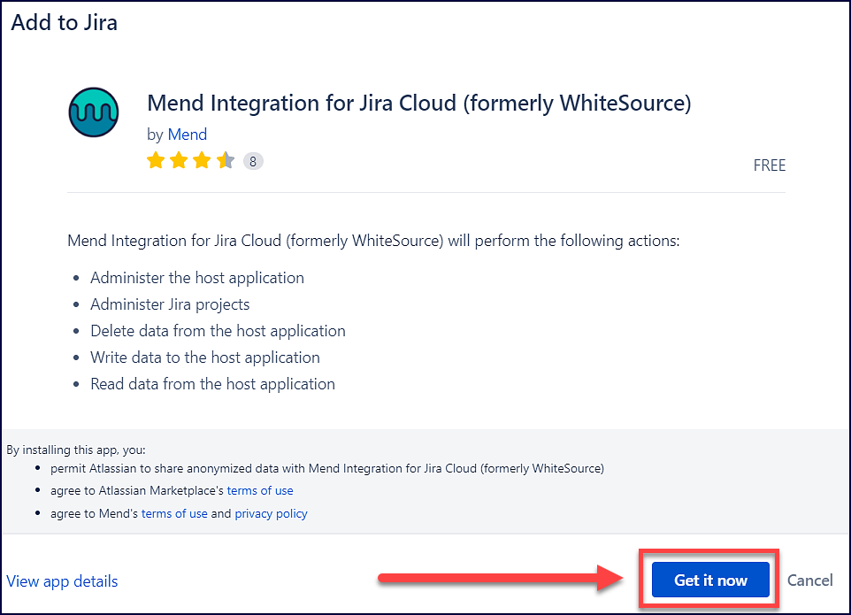Screen dimensions: 851x615
Task: Select the Administer Jira projects permission item
Action: tap(170, 304)
